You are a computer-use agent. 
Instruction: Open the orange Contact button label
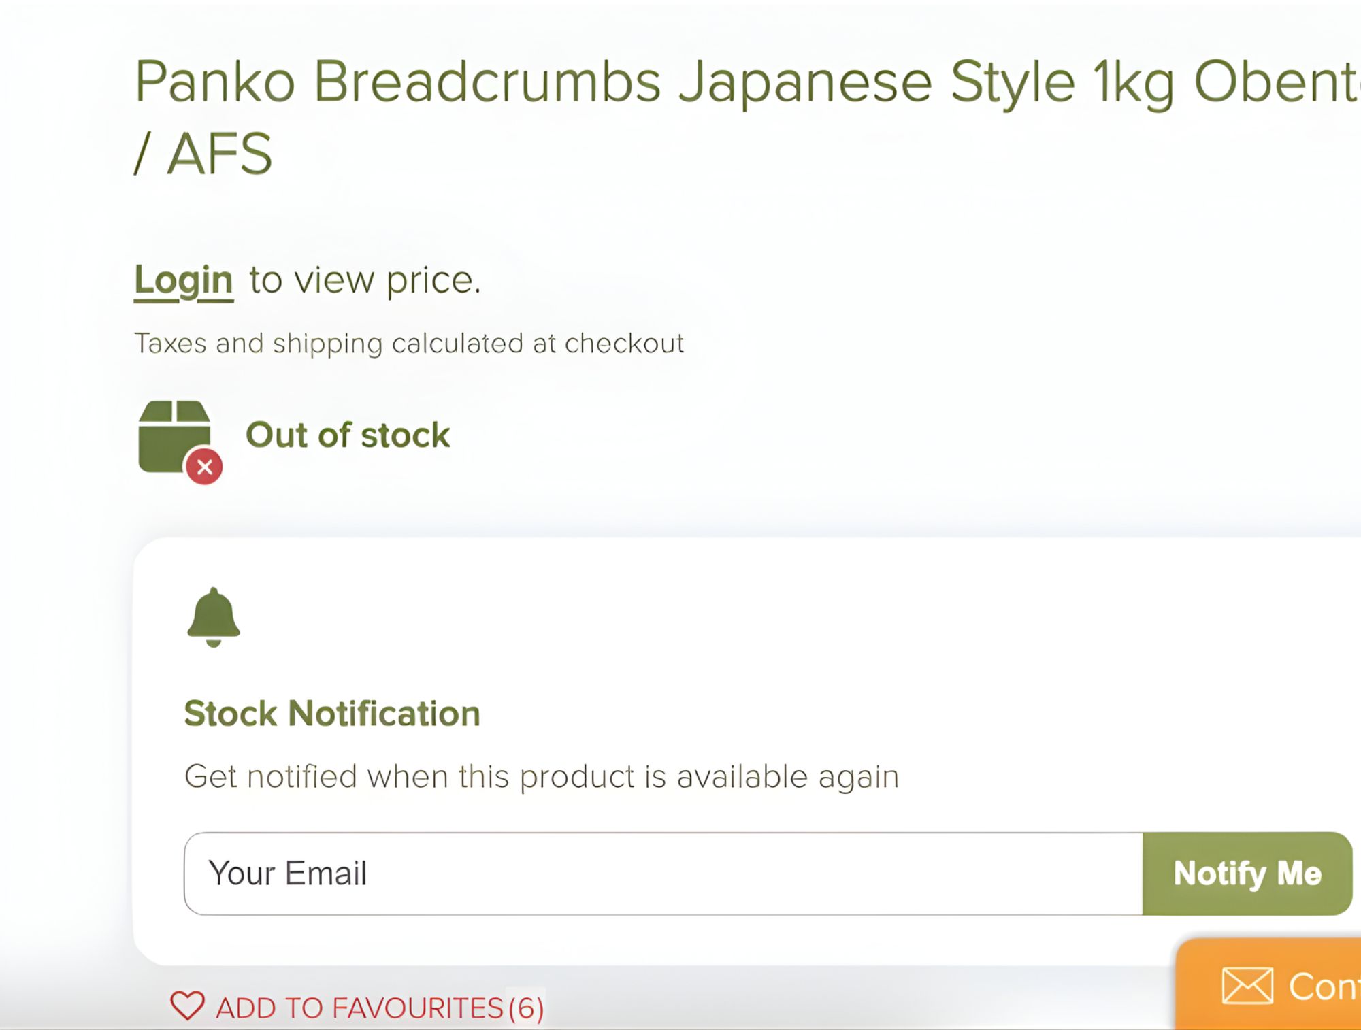tap(1324, 986)
